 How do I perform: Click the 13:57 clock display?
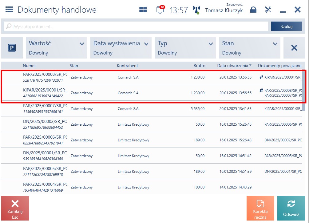(x=179, y=10)
